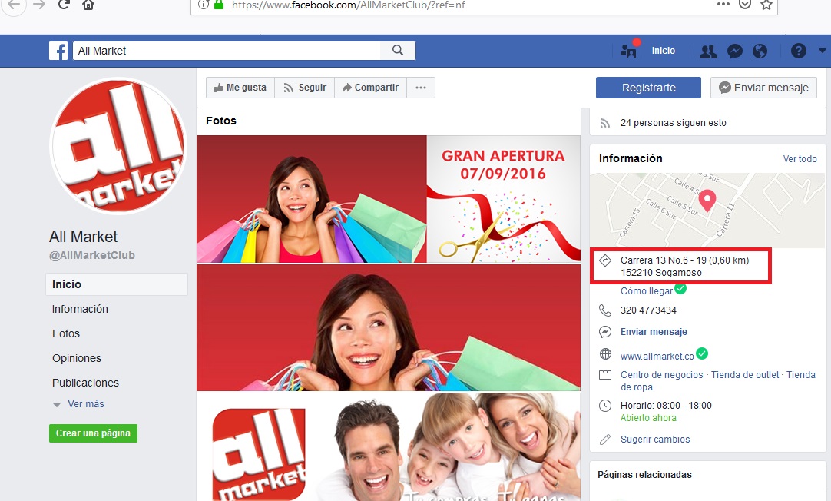Open the Messenger icon in top bar
This screenshot has width=831, height=501.
734,51
